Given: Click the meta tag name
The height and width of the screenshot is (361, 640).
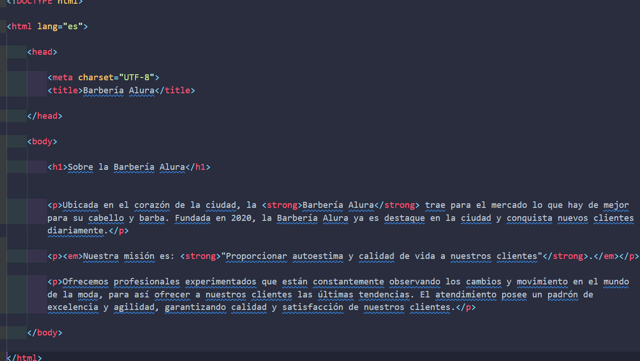Looking at the screenshot, I should pos(63,77).
